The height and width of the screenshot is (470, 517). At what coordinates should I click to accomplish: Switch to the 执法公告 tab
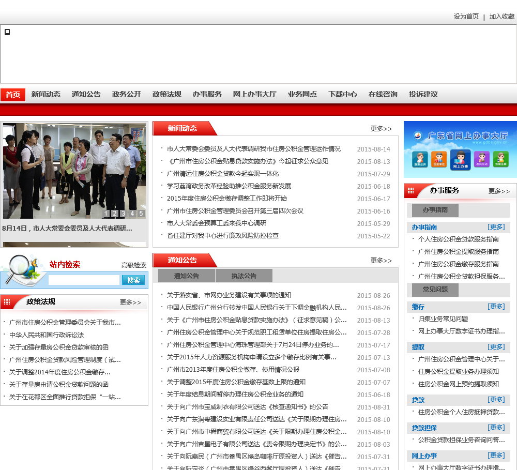pyautogui.click(x=244, y=276)
